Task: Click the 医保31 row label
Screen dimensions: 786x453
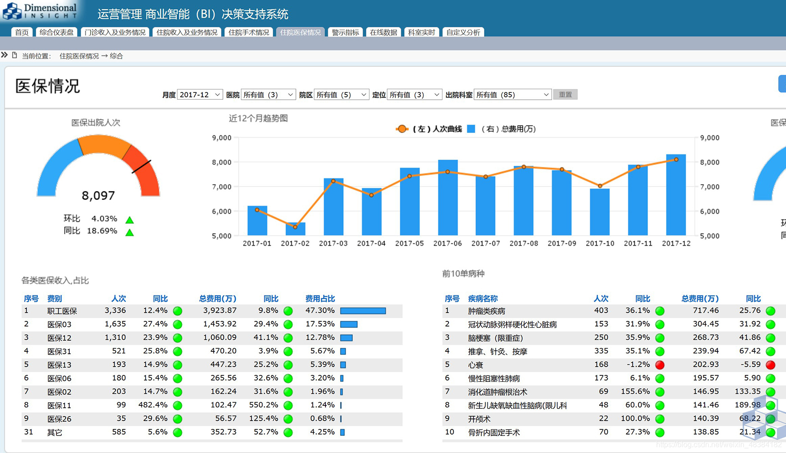Action: pos(59,351)
